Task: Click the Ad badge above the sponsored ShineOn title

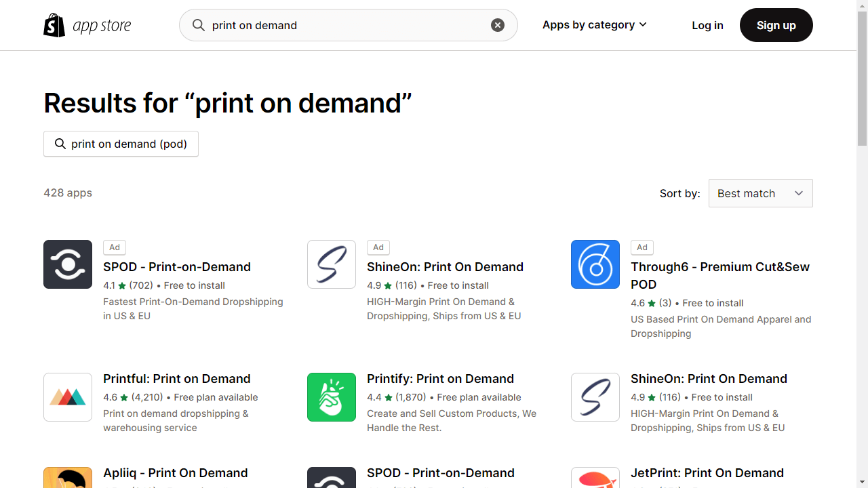Action: 378,247
